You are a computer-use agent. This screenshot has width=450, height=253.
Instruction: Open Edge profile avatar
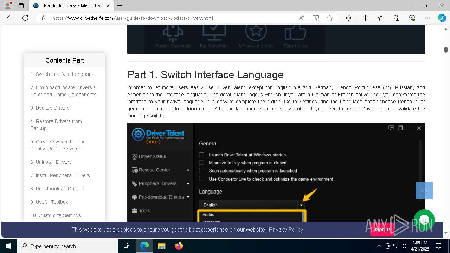pyautogui.click(x=8, y=6)
